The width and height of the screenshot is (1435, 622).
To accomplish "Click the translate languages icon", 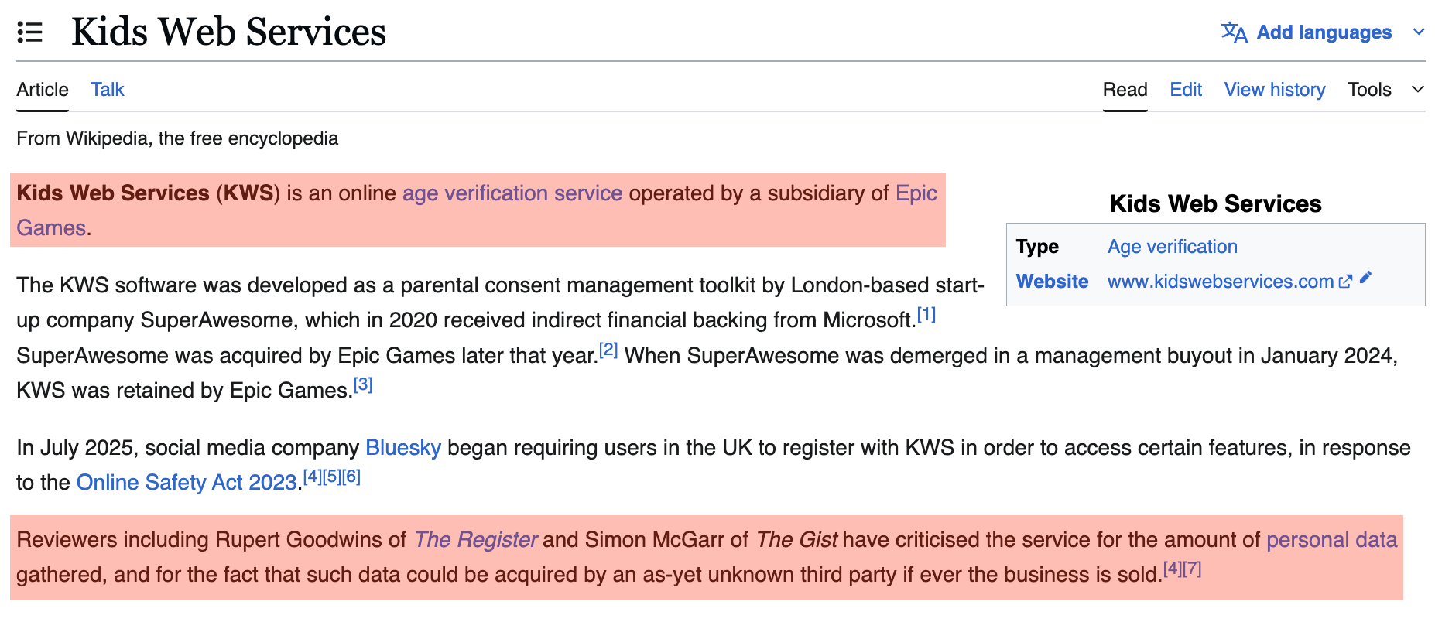I will click(1234, 32).
